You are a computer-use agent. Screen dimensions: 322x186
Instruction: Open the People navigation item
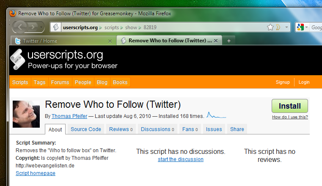click(x=83, y=82)
